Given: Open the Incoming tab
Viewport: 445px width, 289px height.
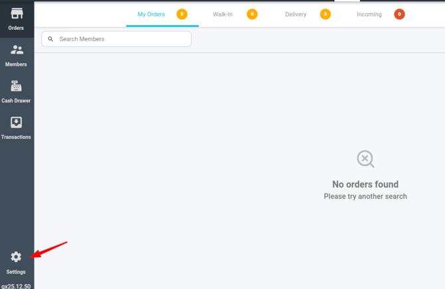Looking at the screenshot, I should pyautogui.click(x=369, y=14).
